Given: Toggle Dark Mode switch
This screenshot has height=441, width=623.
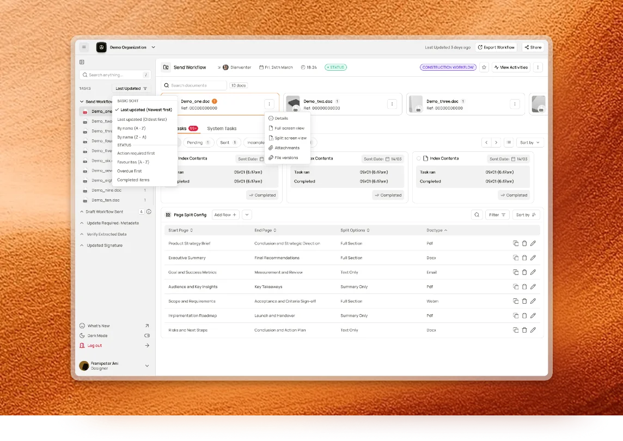Looking at the screenshot, I should [x=147, y=336].
